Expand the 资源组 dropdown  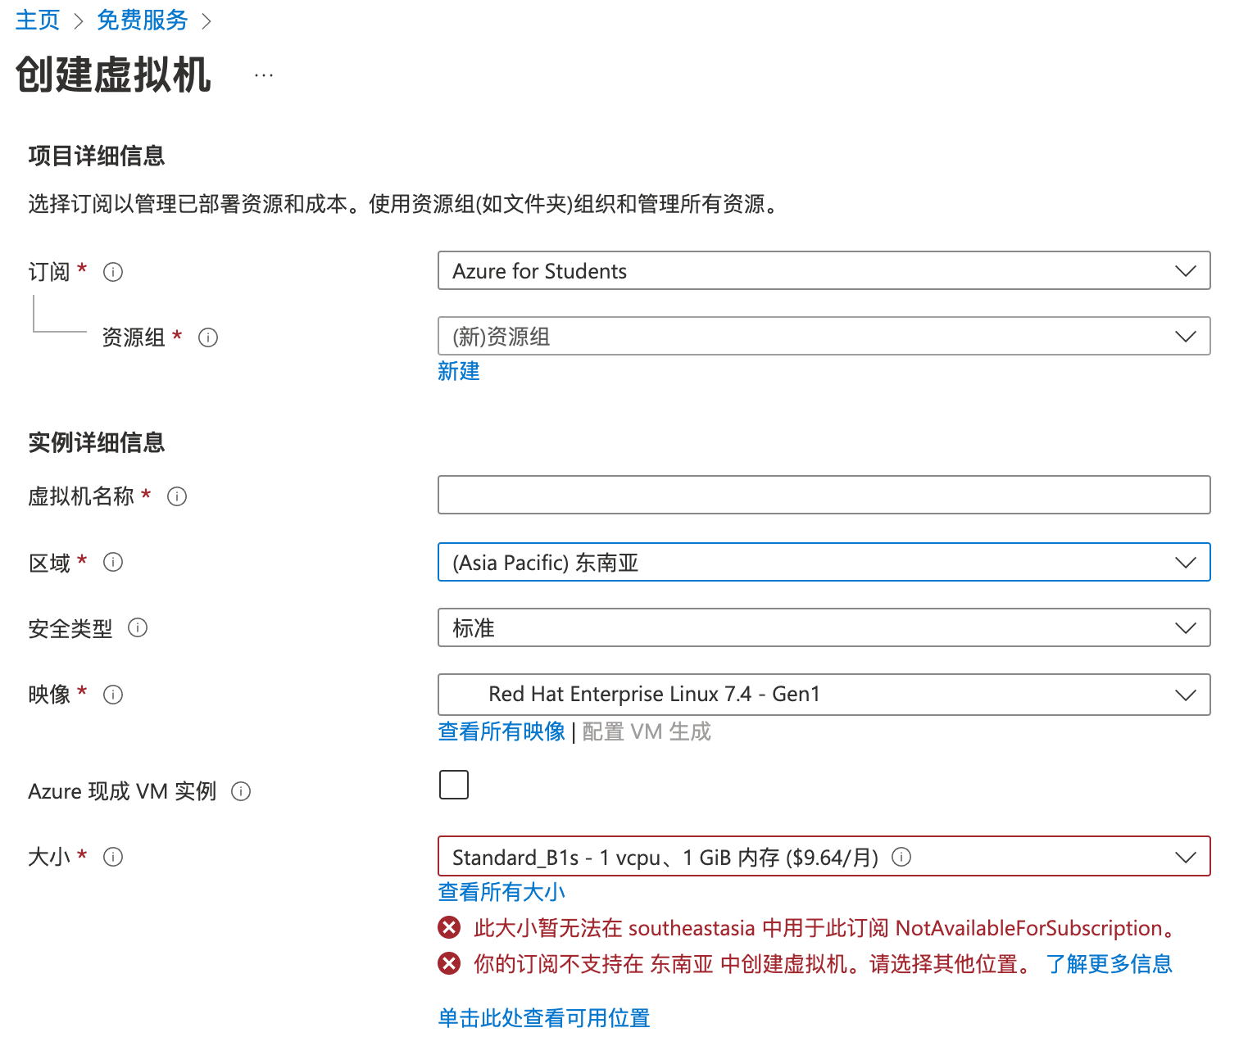[x=824, y=336]
